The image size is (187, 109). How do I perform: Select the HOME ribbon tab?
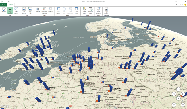pos(11,5)
